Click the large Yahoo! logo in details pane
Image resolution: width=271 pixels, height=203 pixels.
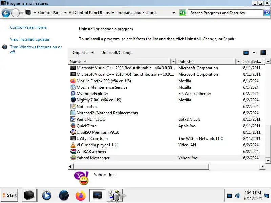click(81, 178)
